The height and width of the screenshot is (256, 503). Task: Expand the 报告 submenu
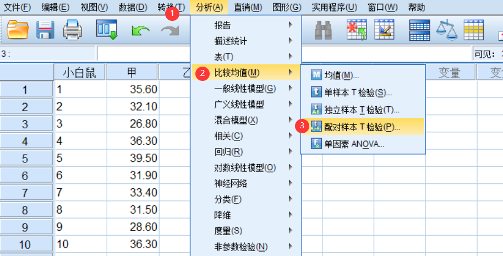click(x=246, y=25)
